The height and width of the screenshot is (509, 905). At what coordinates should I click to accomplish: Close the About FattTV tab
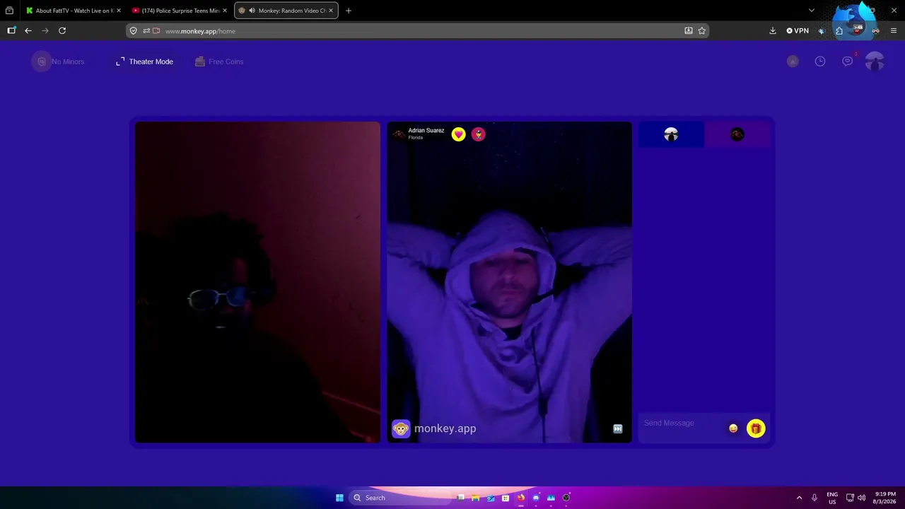118,11
